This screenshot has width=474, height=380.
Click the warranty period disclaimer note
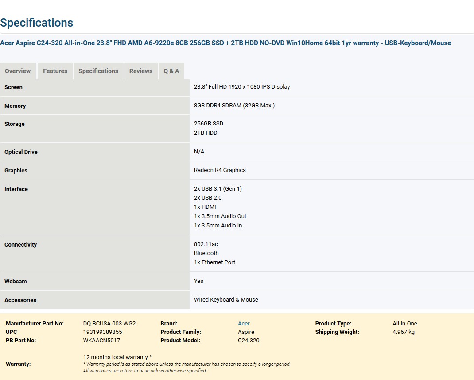tap(187, 364)
